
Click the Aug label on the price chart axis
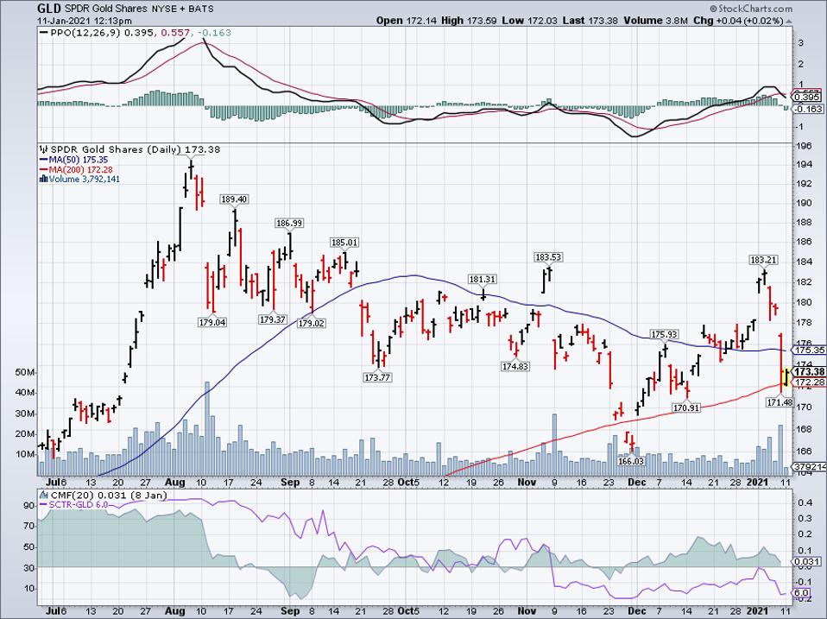(174, 482)
